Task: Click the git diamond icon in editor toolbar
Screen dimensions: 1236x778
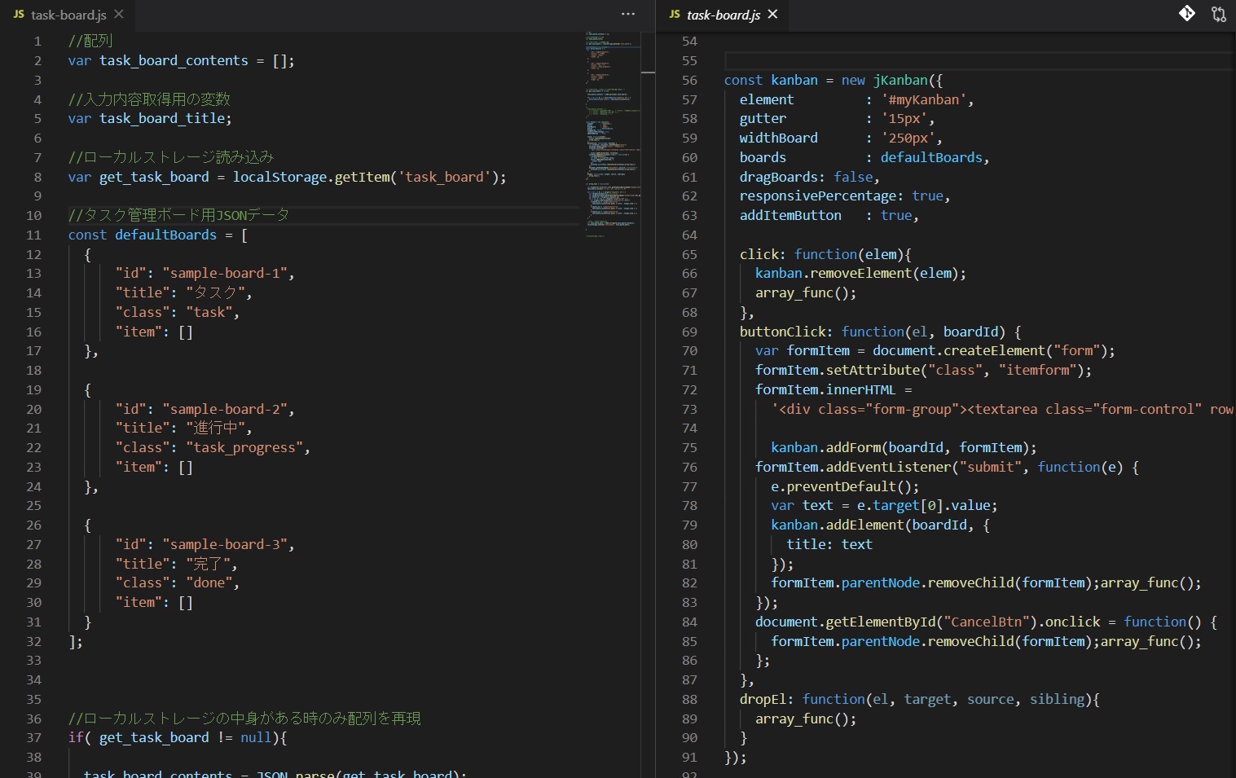Action: point(1187,14)
